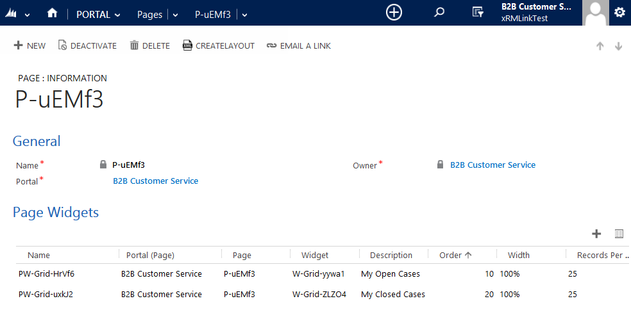Go to next record down arrow
631x317 pixels.
click(x=619, y=46)
